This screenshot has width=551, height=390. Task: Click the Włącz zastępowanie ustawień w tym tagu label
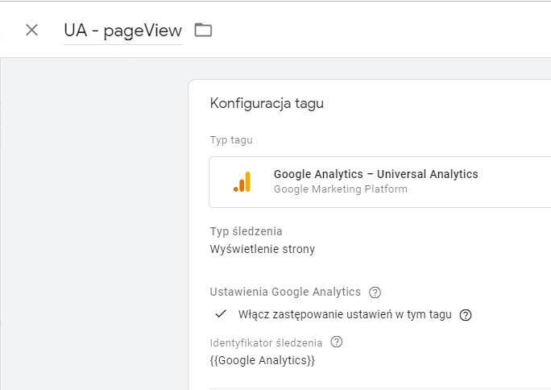tap(345, 314)
